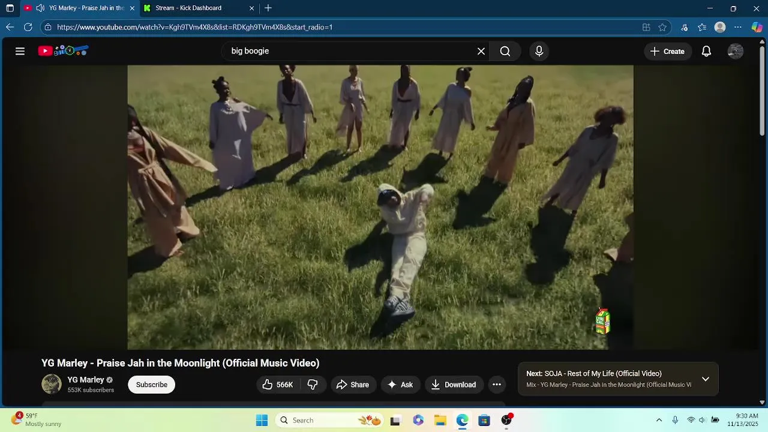Open the YouTube account avatar menu
768x432 pixels.
[735, 51]
